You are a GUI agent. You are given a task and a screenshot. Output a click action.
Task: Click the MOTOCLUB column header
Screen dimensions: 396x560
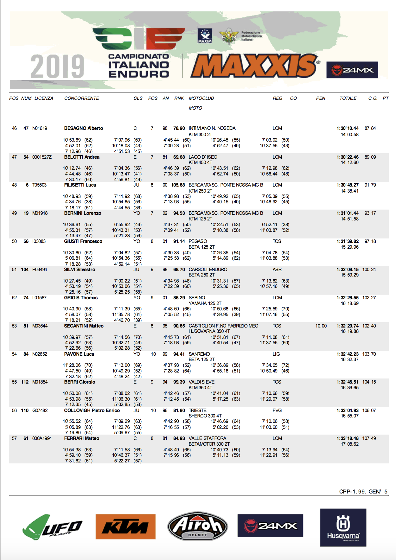(201, 98)
